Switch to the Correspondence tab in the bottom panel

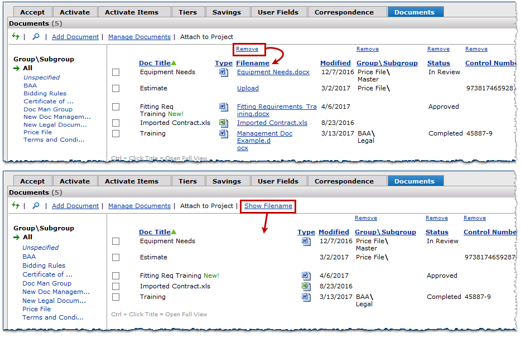tap(344, 181)
